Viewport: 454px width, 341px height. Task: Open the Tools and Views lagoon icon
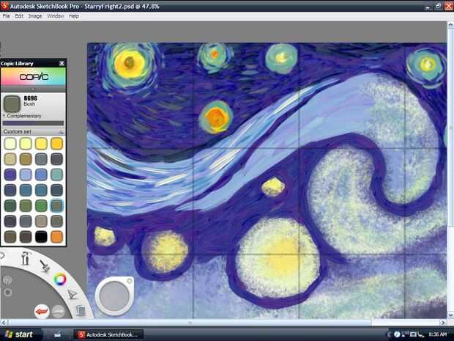tap(25, 258)
